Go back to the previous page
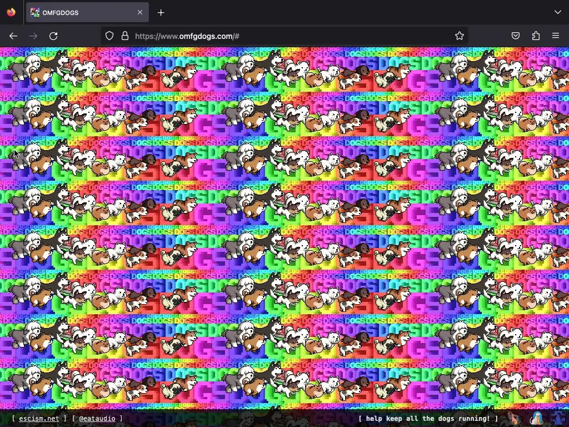This screenshot has height=427, width=569. point(13,36)
